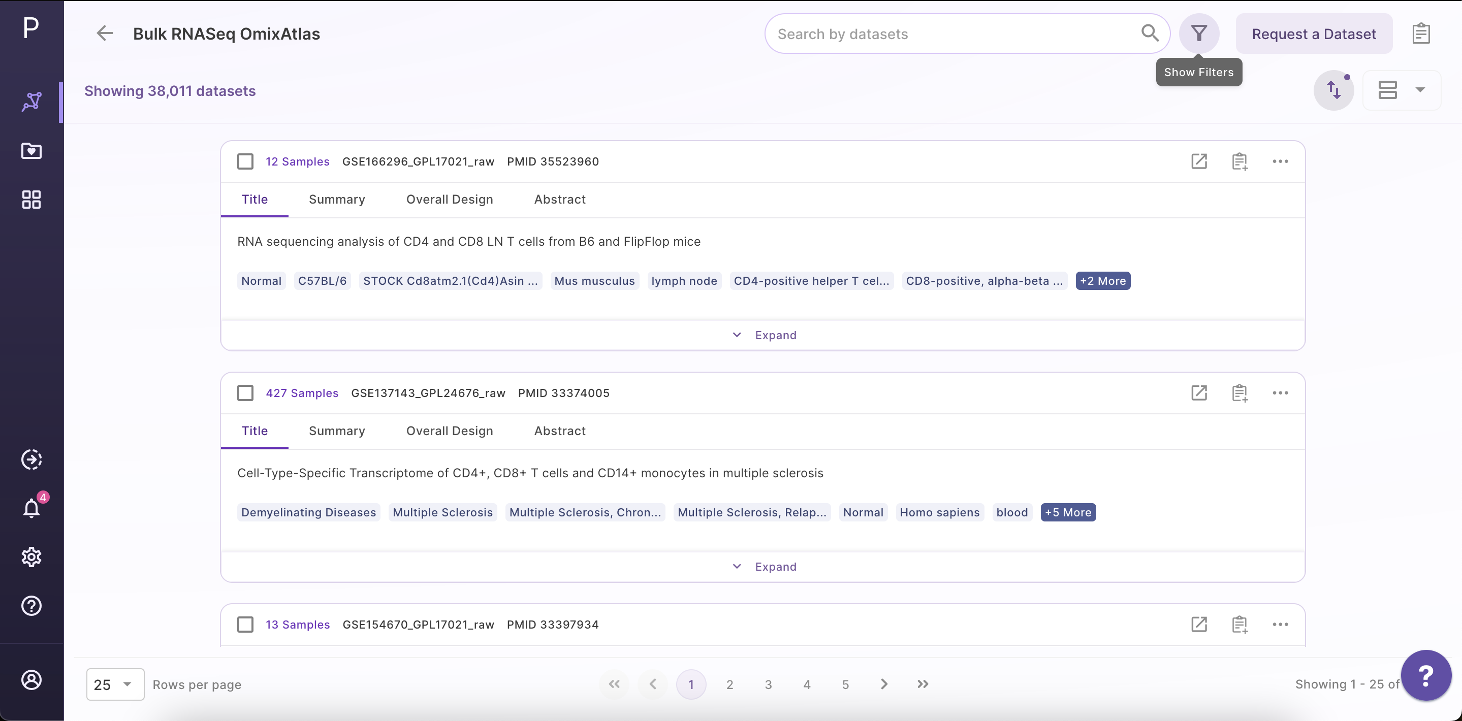Open the 13 Samples link

pos(297,624)
